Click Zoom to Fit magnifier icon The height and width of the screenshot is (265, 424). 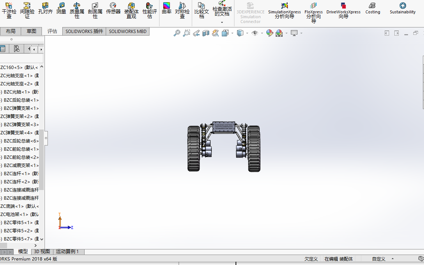click(177, 33)
